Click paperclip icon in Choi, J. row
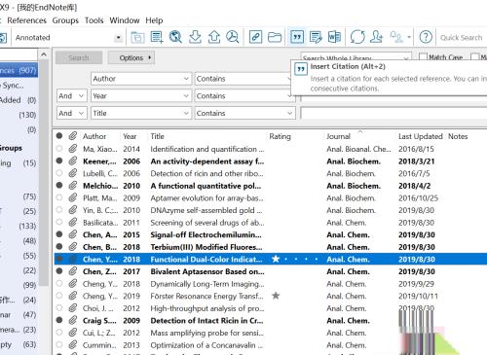The image size is (487, 355). click(73, 308)
